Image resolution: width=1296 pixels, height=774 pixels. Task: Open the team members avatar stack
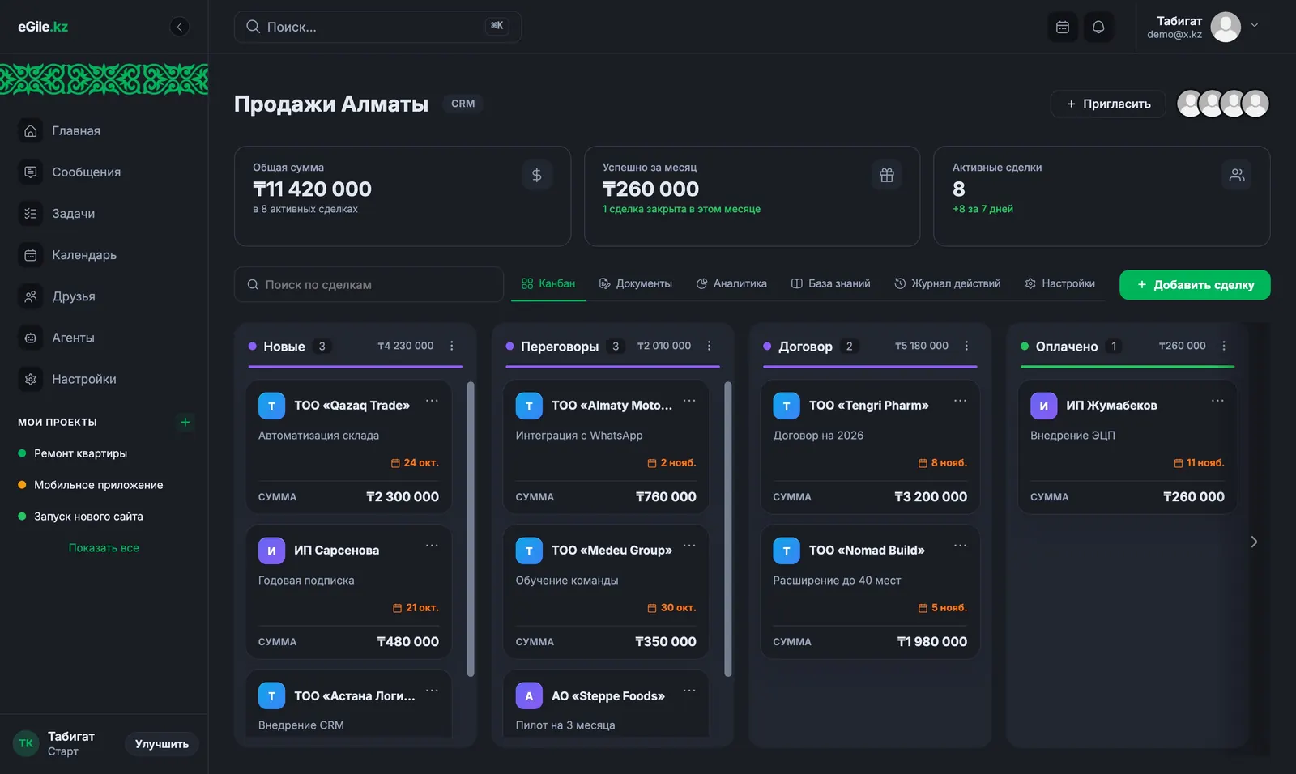[1223, 104]
